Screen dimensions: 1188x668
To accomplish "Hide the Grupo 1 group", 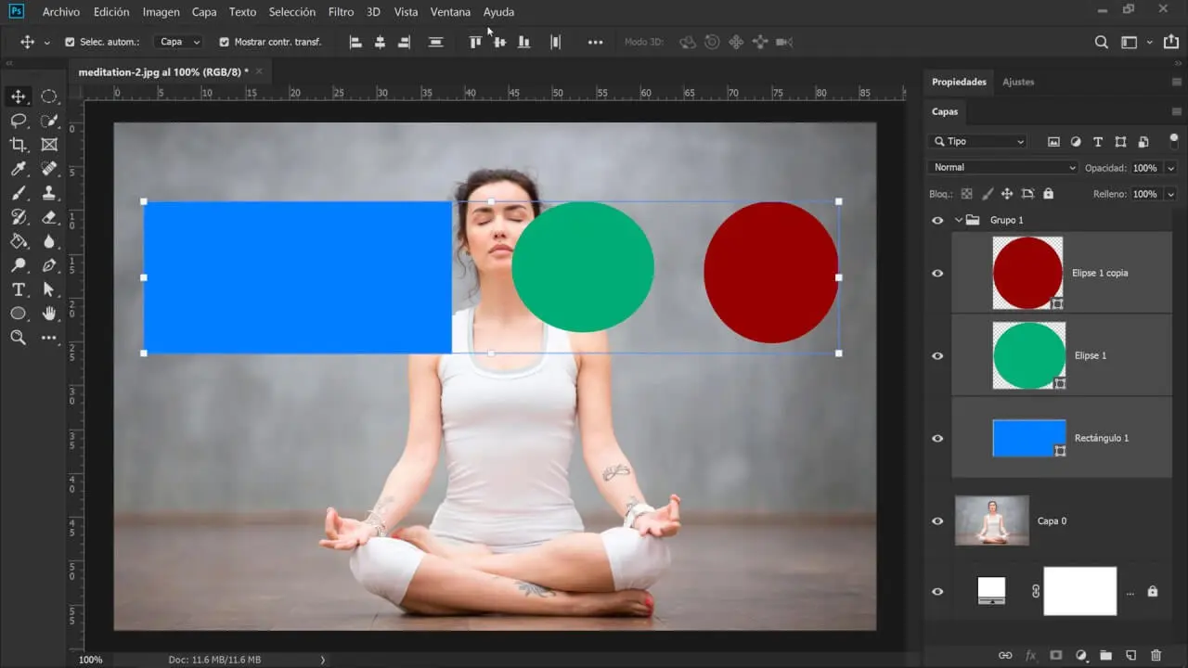I will click(x=937, y=220).
